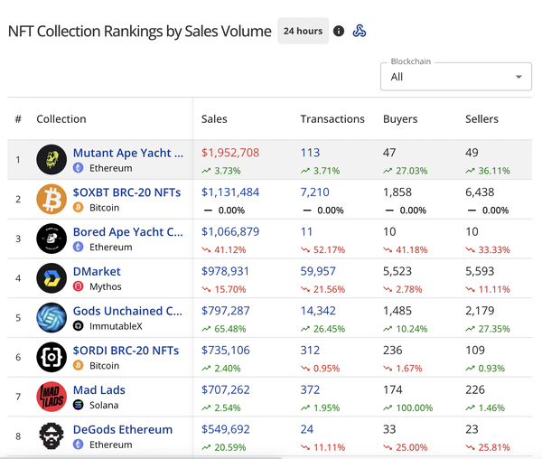Click Mutant Ape Yacht Club collection logo
542x459 pixels.
pos(51,160)
